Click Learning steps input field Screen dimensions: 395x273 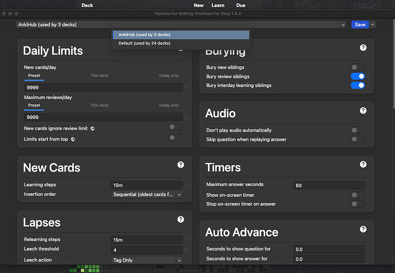click(x=147, y=185)
